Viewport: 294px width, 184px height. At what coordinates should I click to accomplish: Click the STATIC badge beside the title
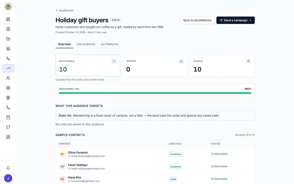pyautogui.click(x=116, y=20)
